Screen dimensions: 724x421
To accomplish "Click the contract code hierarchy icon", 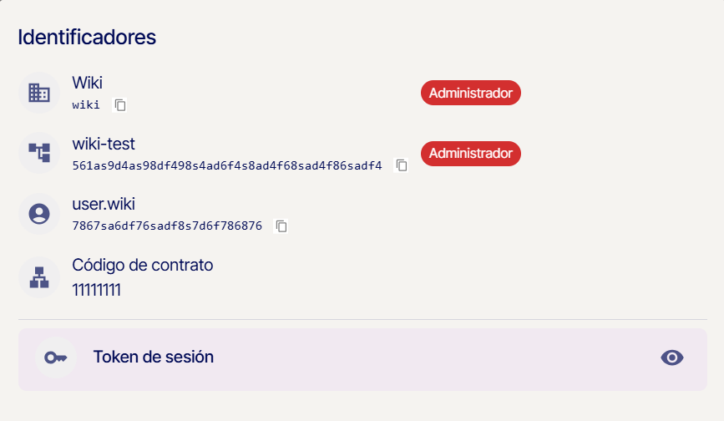I will coord(39,276).
